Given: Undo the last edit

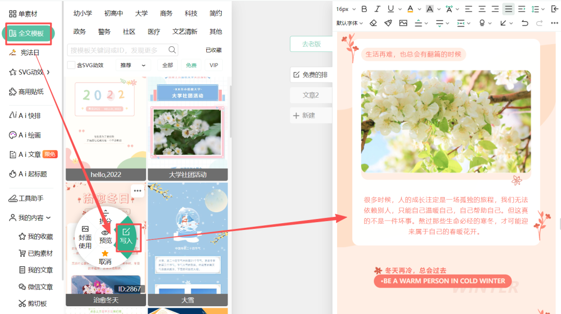Looking at the screenshot, I should [x=525, y=23].
